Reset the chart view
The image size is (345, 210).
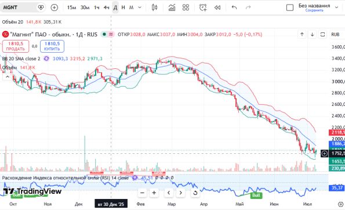(x=195, y=193)
